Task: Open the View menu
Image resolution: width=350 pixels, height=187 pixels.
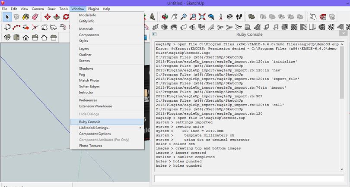Action: [x=24, y=9]
